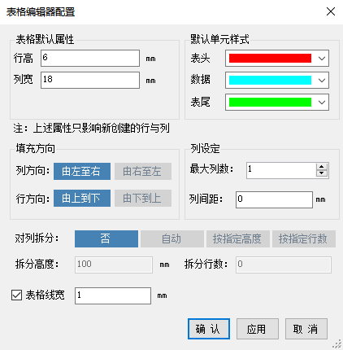The image size is (343, 350).
Task: Open the 数据 style dropdown
Action: (x=322, y=81)
